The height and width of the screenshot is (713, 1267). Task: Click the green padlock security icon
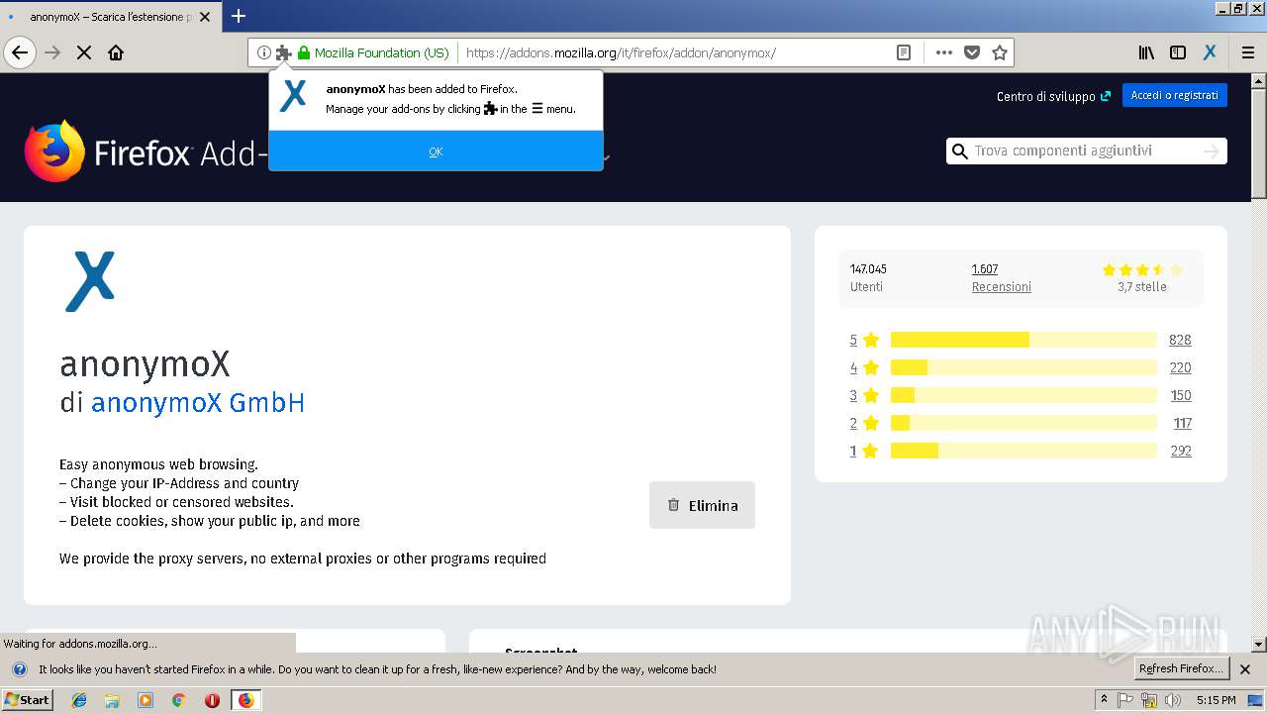[304, 52]
